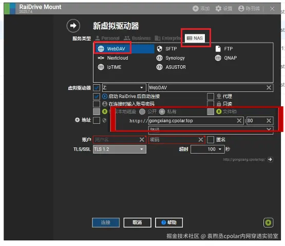Image resolution: width=285 pixels, height=246 pixels.
Task: Clear the gongxiang.cpolar.top address field
Action: tap(239, 121)
